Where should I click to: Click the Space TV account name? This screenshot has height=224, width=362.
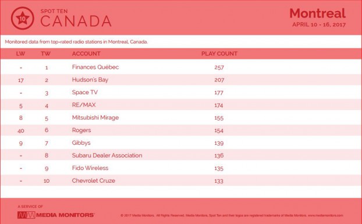pos(85,93)
